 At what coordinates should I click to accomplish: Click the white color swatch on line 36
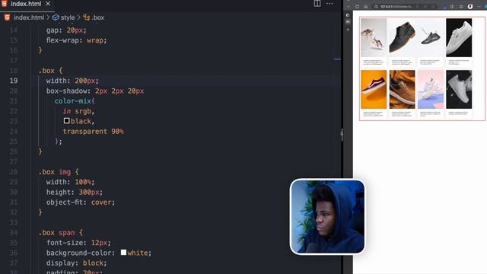pyautogui.click(x=123, y=252)
